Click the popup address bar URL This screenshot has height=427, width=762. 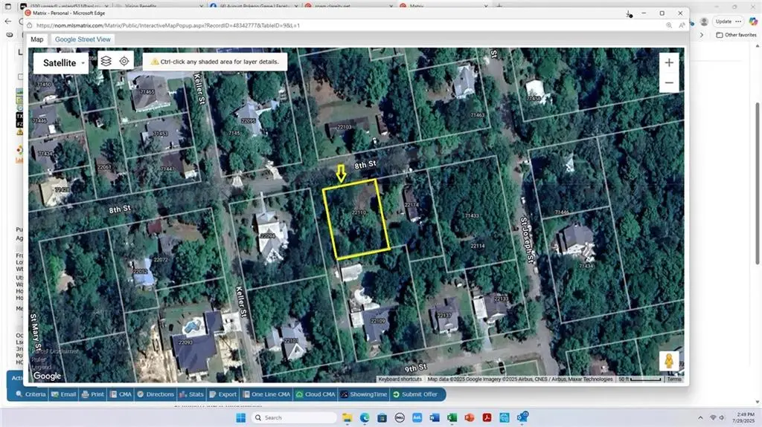point(168,25)
